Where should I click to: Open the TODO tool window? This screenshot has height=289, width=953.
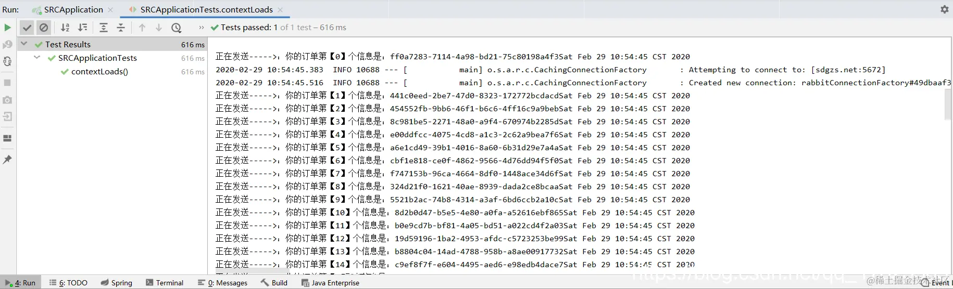(x=68, y=283)
